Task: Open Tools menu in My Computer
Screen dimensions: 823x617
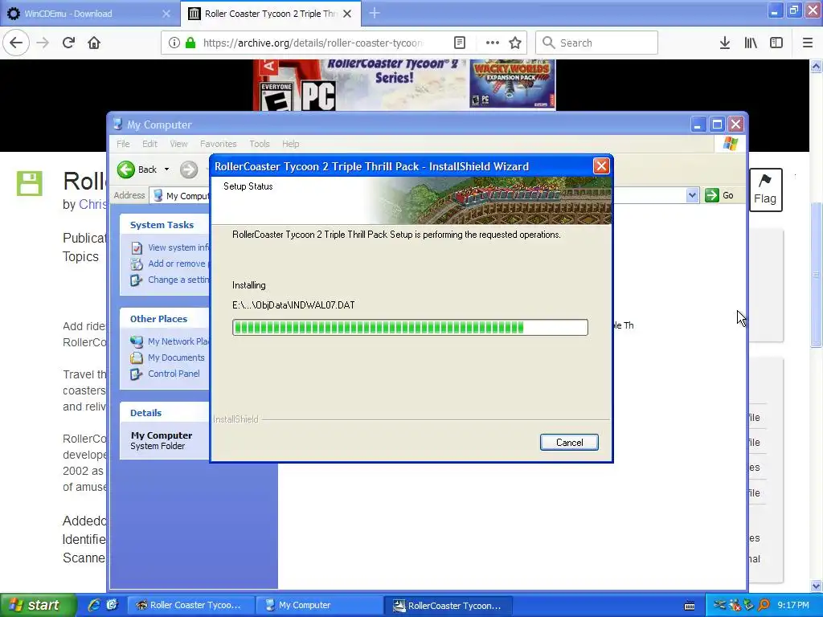Action: click(x=260, y=144)
